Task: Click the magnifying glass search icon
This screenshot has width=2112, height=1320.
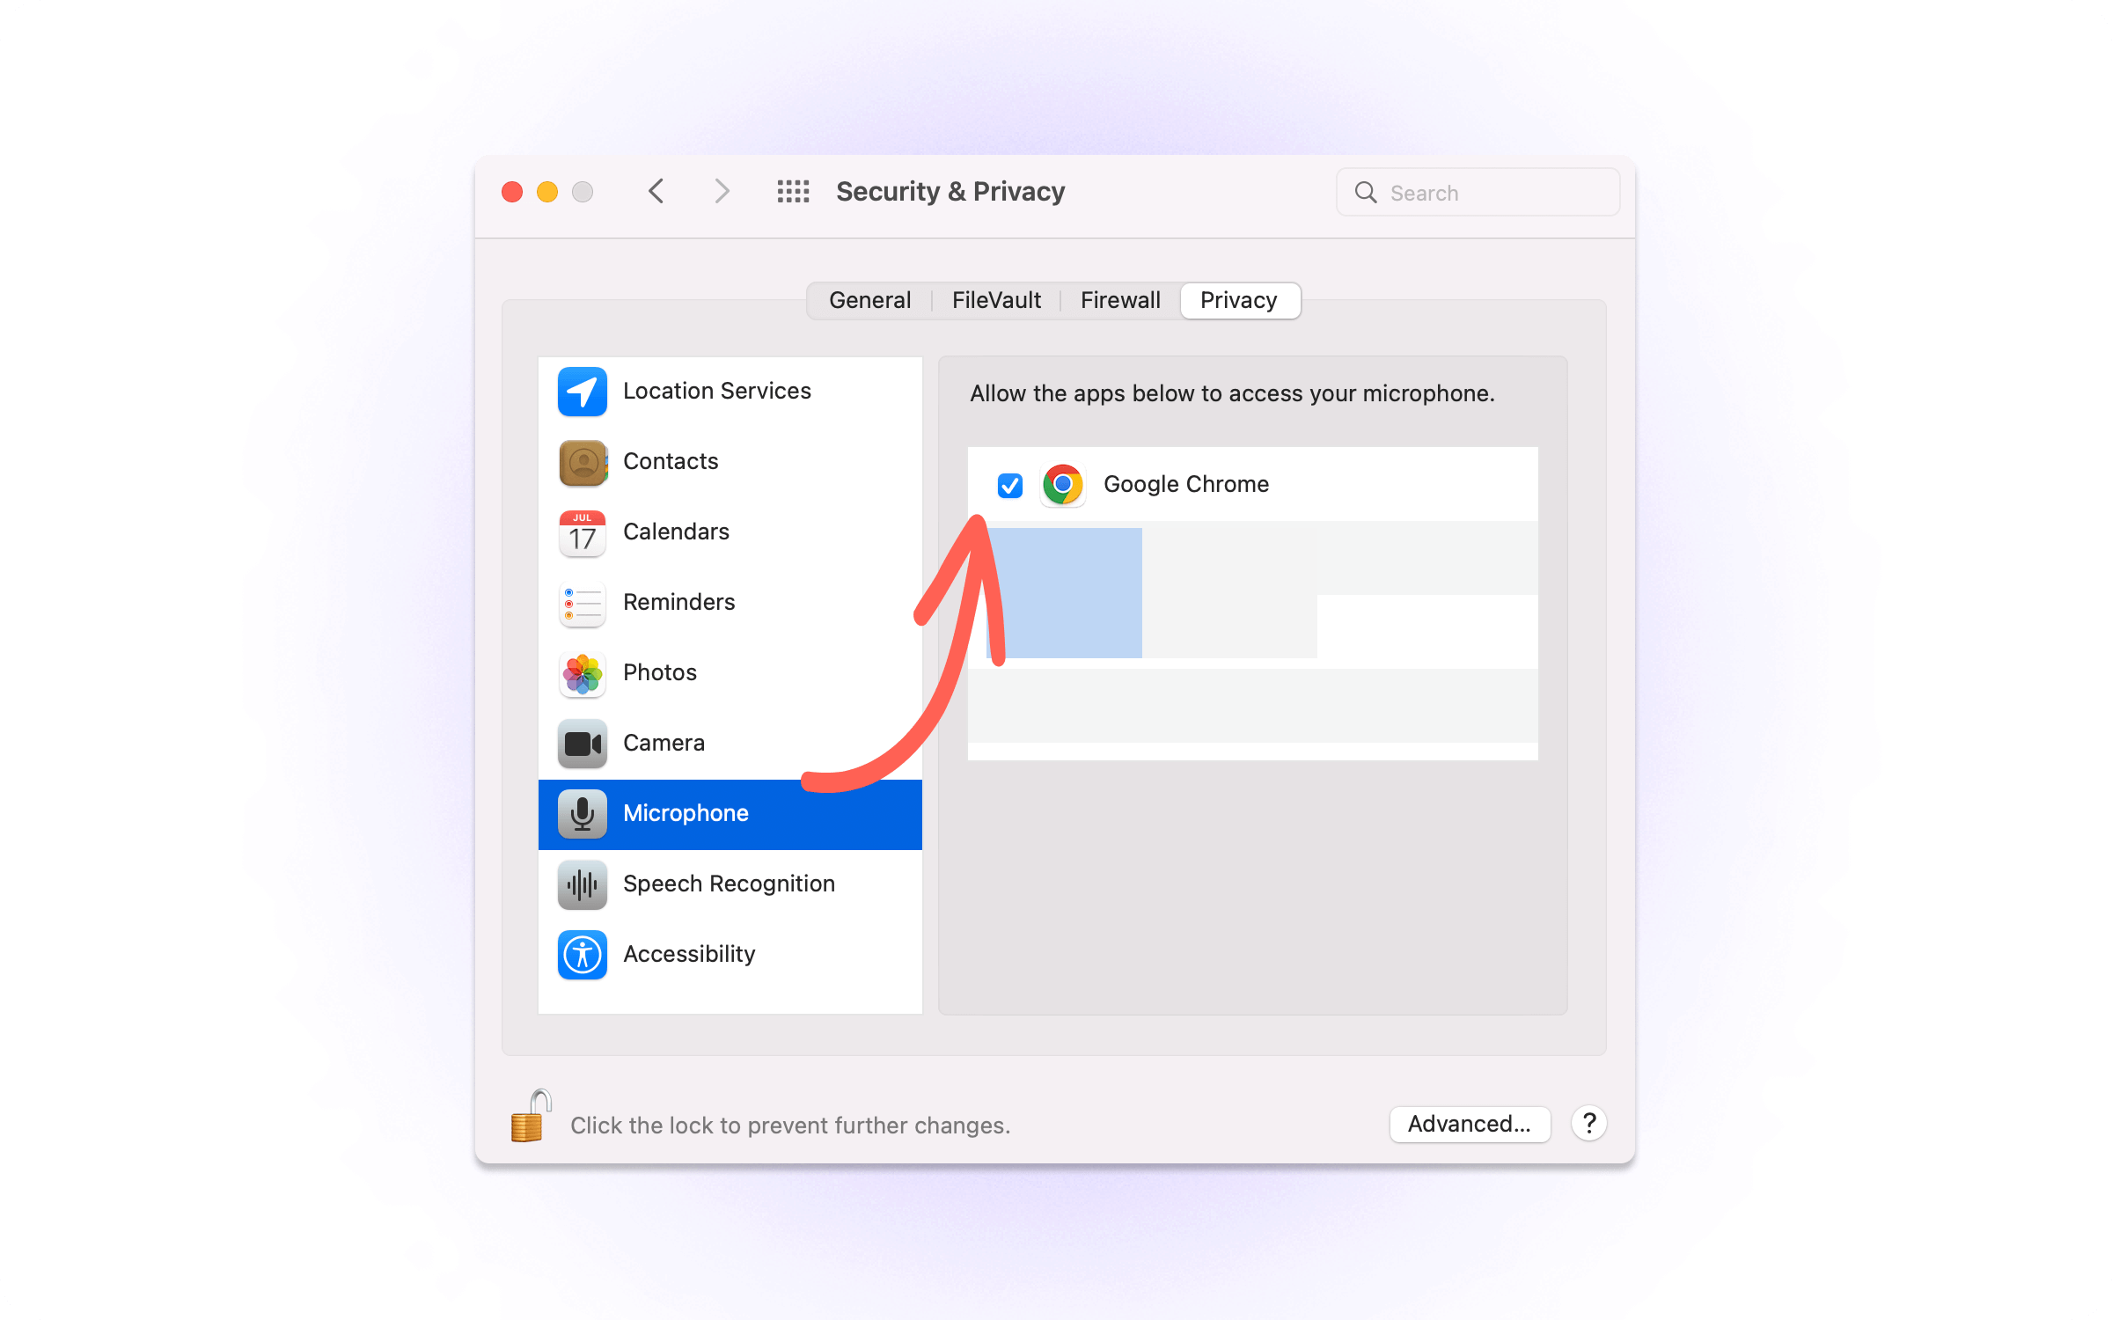Action: [x=1366, y=192]
